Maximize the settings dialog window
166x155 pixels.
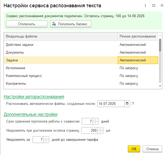[x=154, y=5]
